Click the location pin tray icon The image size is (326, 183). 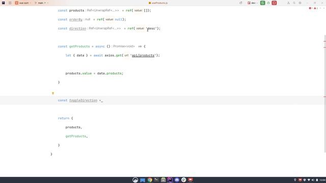295,180
